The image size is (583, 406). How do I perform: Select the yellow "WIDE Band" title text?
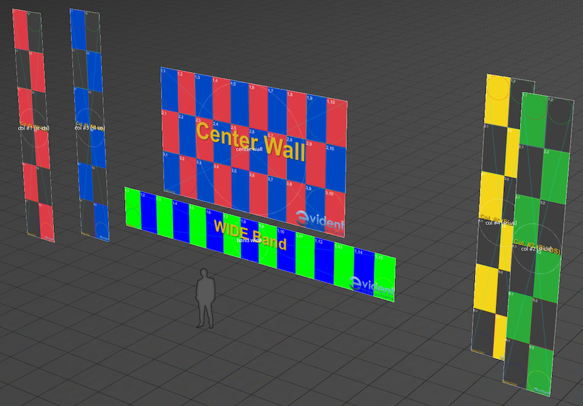[250, 231]
